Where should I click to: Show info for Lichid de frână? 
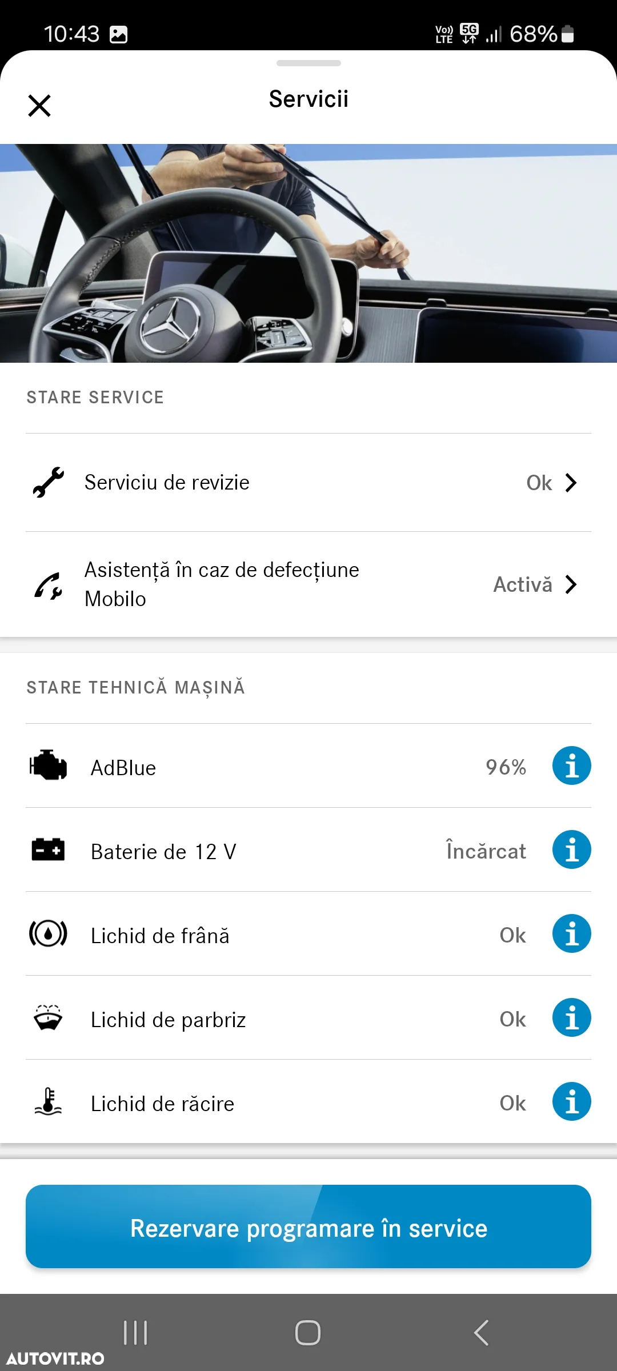pos(571,933)
